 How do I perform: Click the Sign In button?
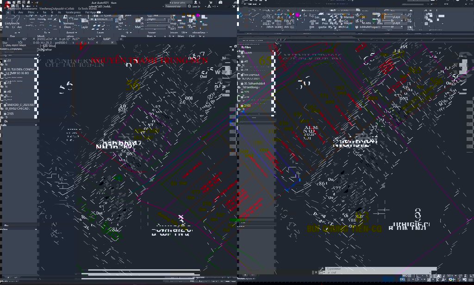tap(196, 6)
